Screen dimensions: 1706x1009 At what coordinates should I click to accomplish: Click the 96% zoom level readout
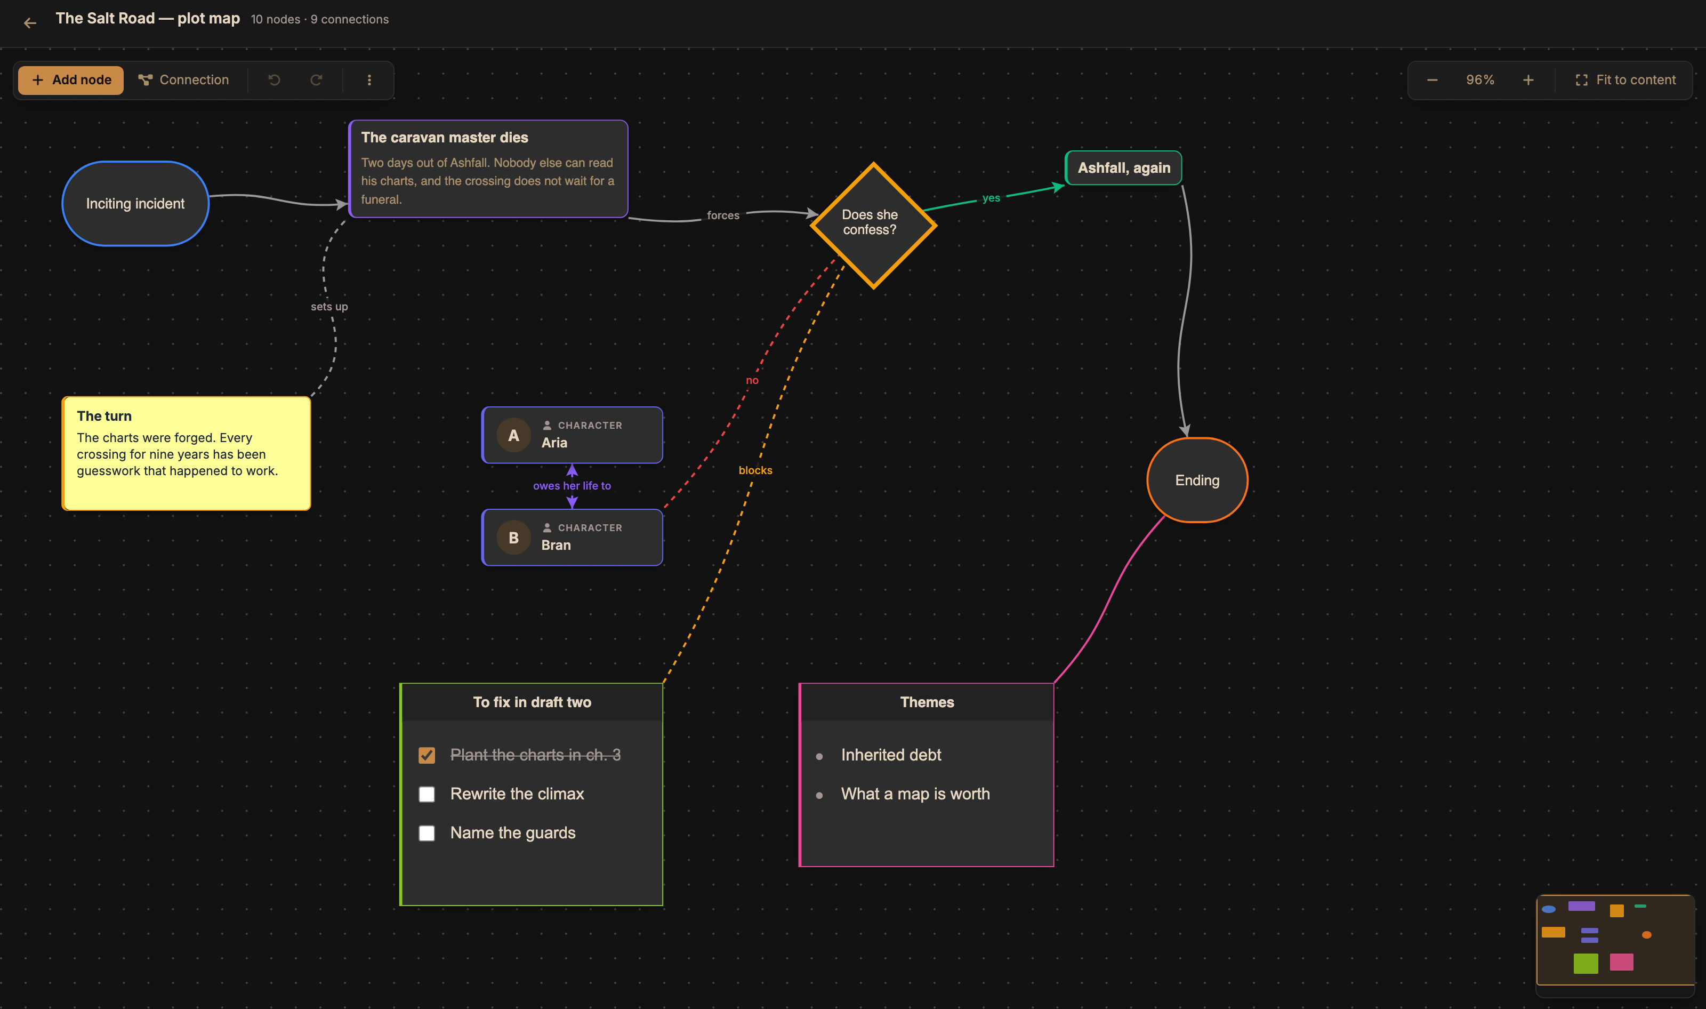coord(1479,79)
